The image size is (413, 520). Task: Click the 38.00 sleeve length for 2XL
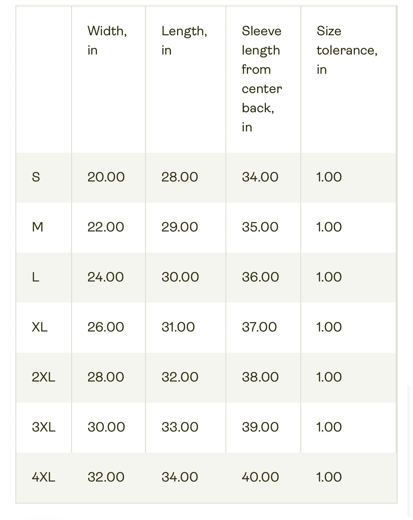point(260,377)
